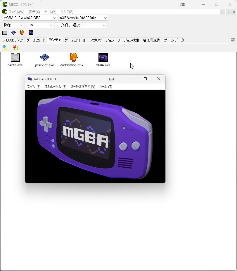
Task: Switch to ゲームタイトル tab
Action: click(x=75, y=40)
